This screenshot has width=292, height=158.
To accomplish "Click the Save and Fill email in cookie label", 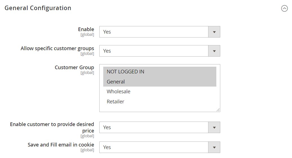I will [x=61, y=145].
